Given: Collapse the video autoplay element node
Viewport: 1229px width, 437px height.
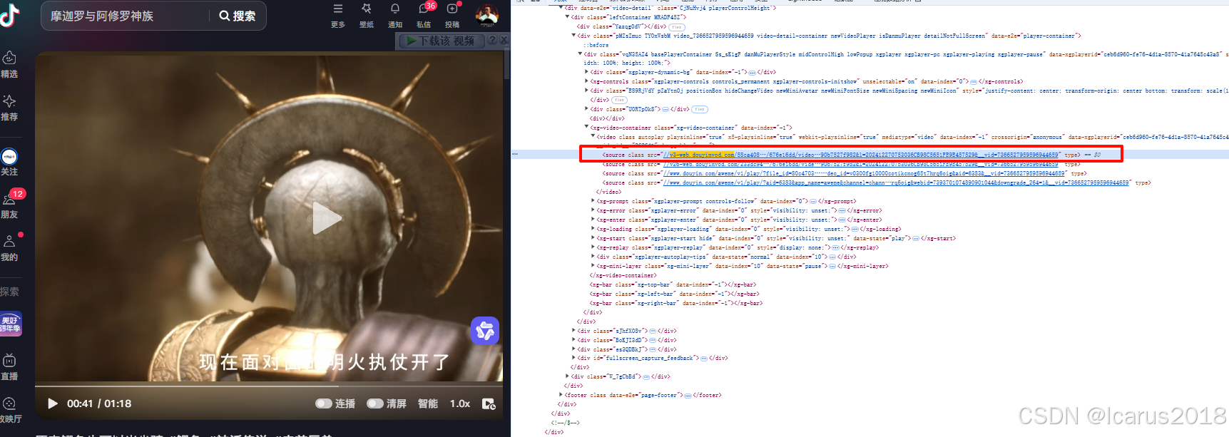Looking at the screenshot, I should point(593,137).
